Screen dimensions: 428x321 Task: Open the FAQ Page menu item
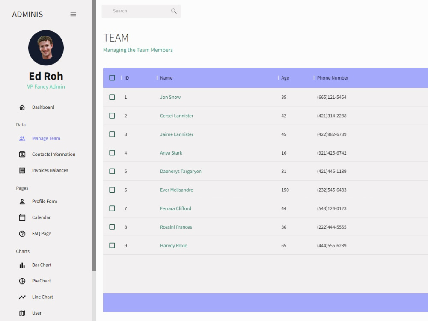(41, 233)
